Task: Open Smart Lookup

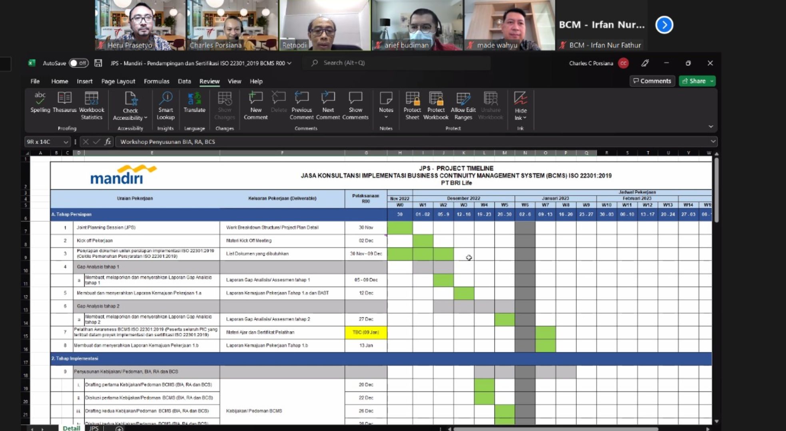Action: click(166, 106)
